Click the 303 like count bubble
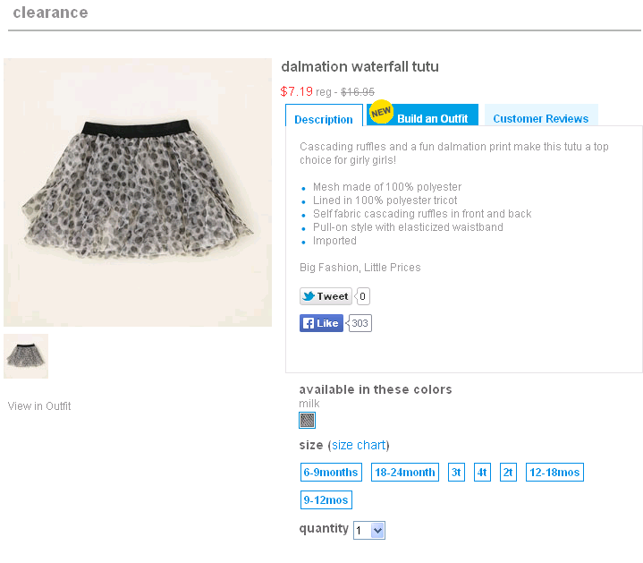 pos(360,323)
